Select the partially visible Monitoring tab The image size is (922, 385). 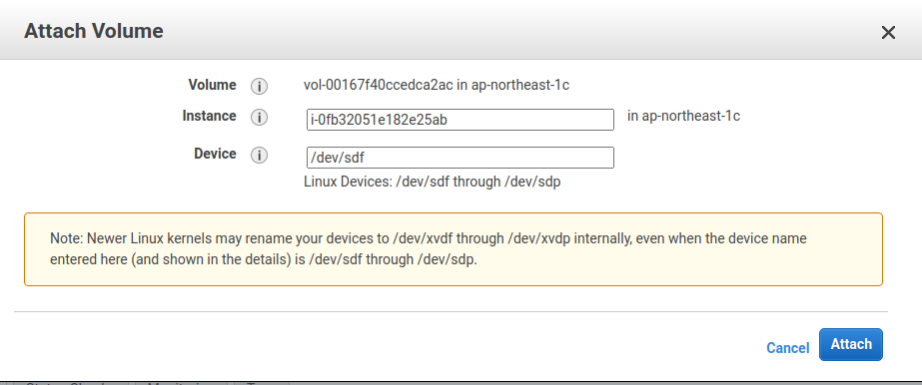[181, 383]
